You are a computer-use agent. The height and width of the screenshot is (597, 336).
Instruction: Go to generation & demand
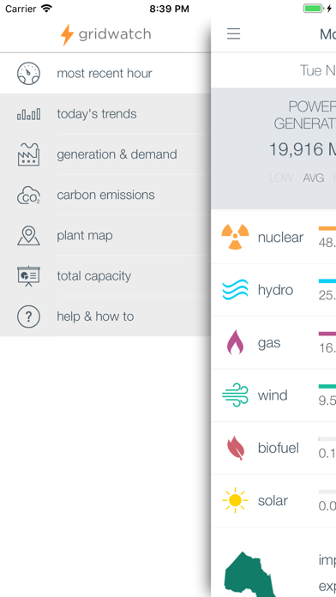(x=105, y=154)
